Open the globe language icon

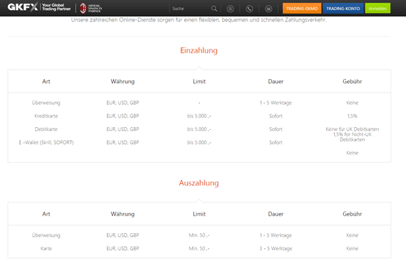(x=230, y=9)
